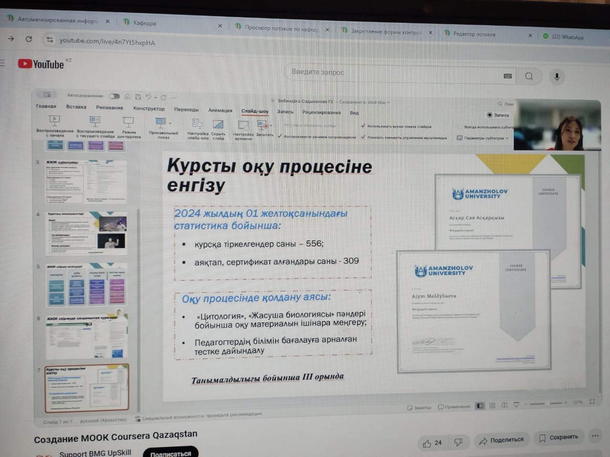Switch to the 'Кафедра' browser tab
This screenshot has height=457, width=610.
pos(144,23)
